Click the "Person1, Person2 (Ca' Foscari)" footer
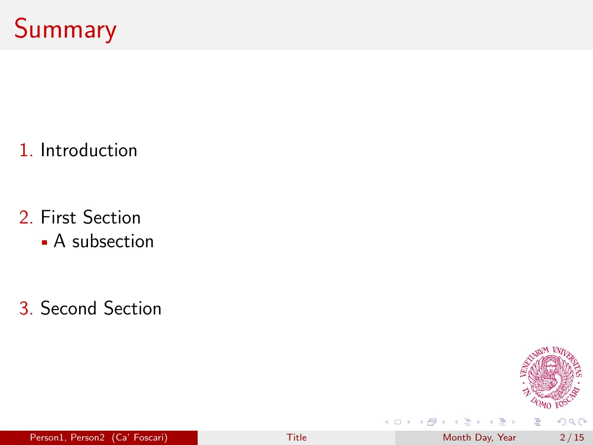This screenshot has height=445, width=593. (x=99, y=438)
